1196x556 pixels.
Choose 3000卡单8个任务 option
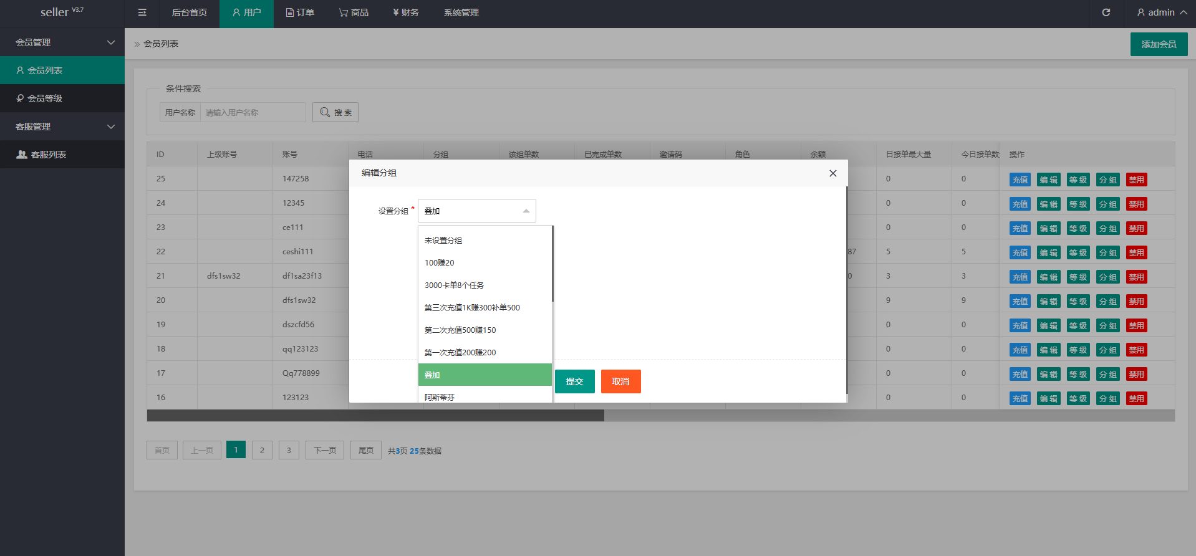tap(485, 285)
